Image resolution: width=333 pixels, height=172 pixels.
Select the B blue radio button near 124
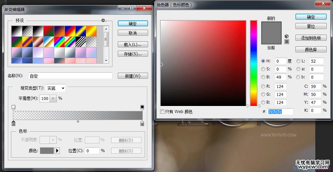pyautogui.click(x=263, y=102)
